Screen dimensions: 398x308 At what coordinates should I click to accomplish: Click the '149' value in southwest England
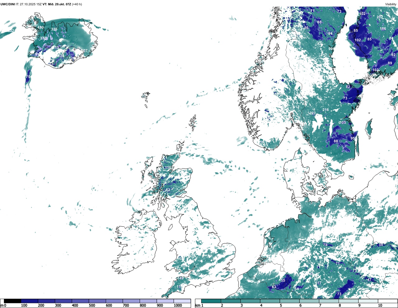181,278
